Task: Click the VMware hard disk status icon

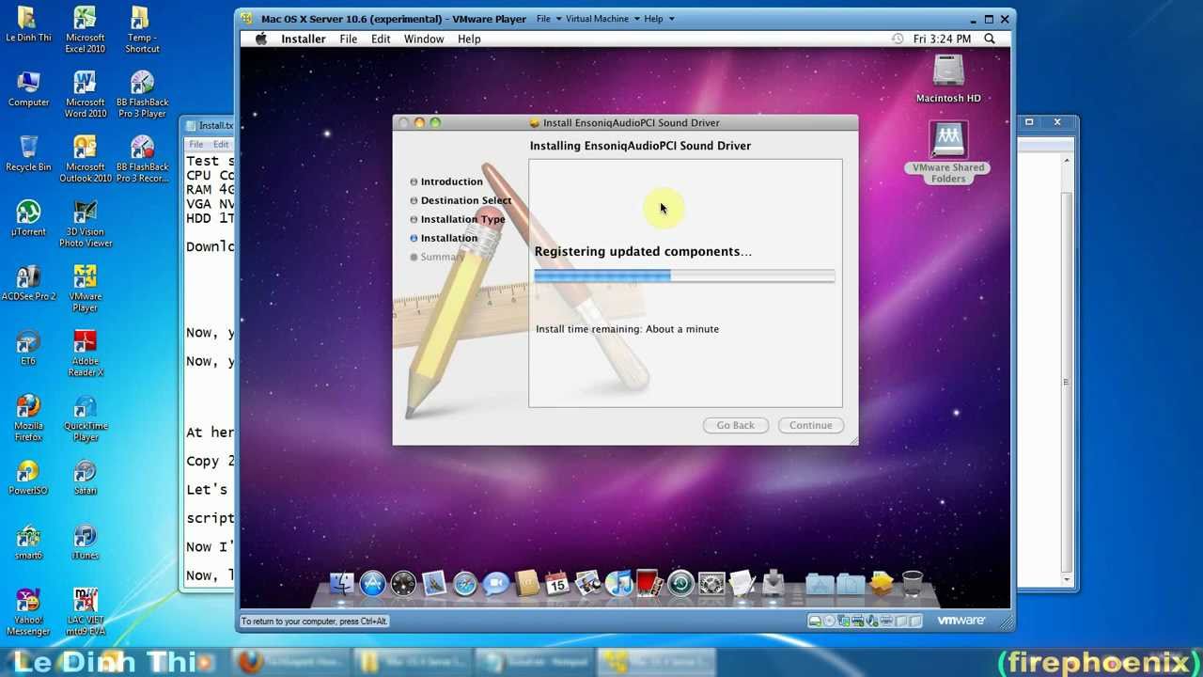Action: (815, 621)
